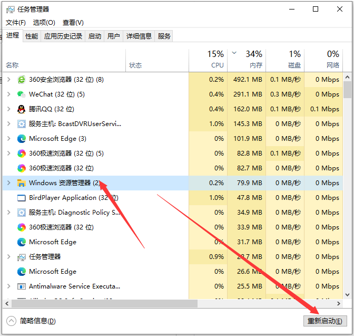Screen dimensions: 354x336
Task: Click the 360安全浏览器 process icon
Action: point(22,80)
